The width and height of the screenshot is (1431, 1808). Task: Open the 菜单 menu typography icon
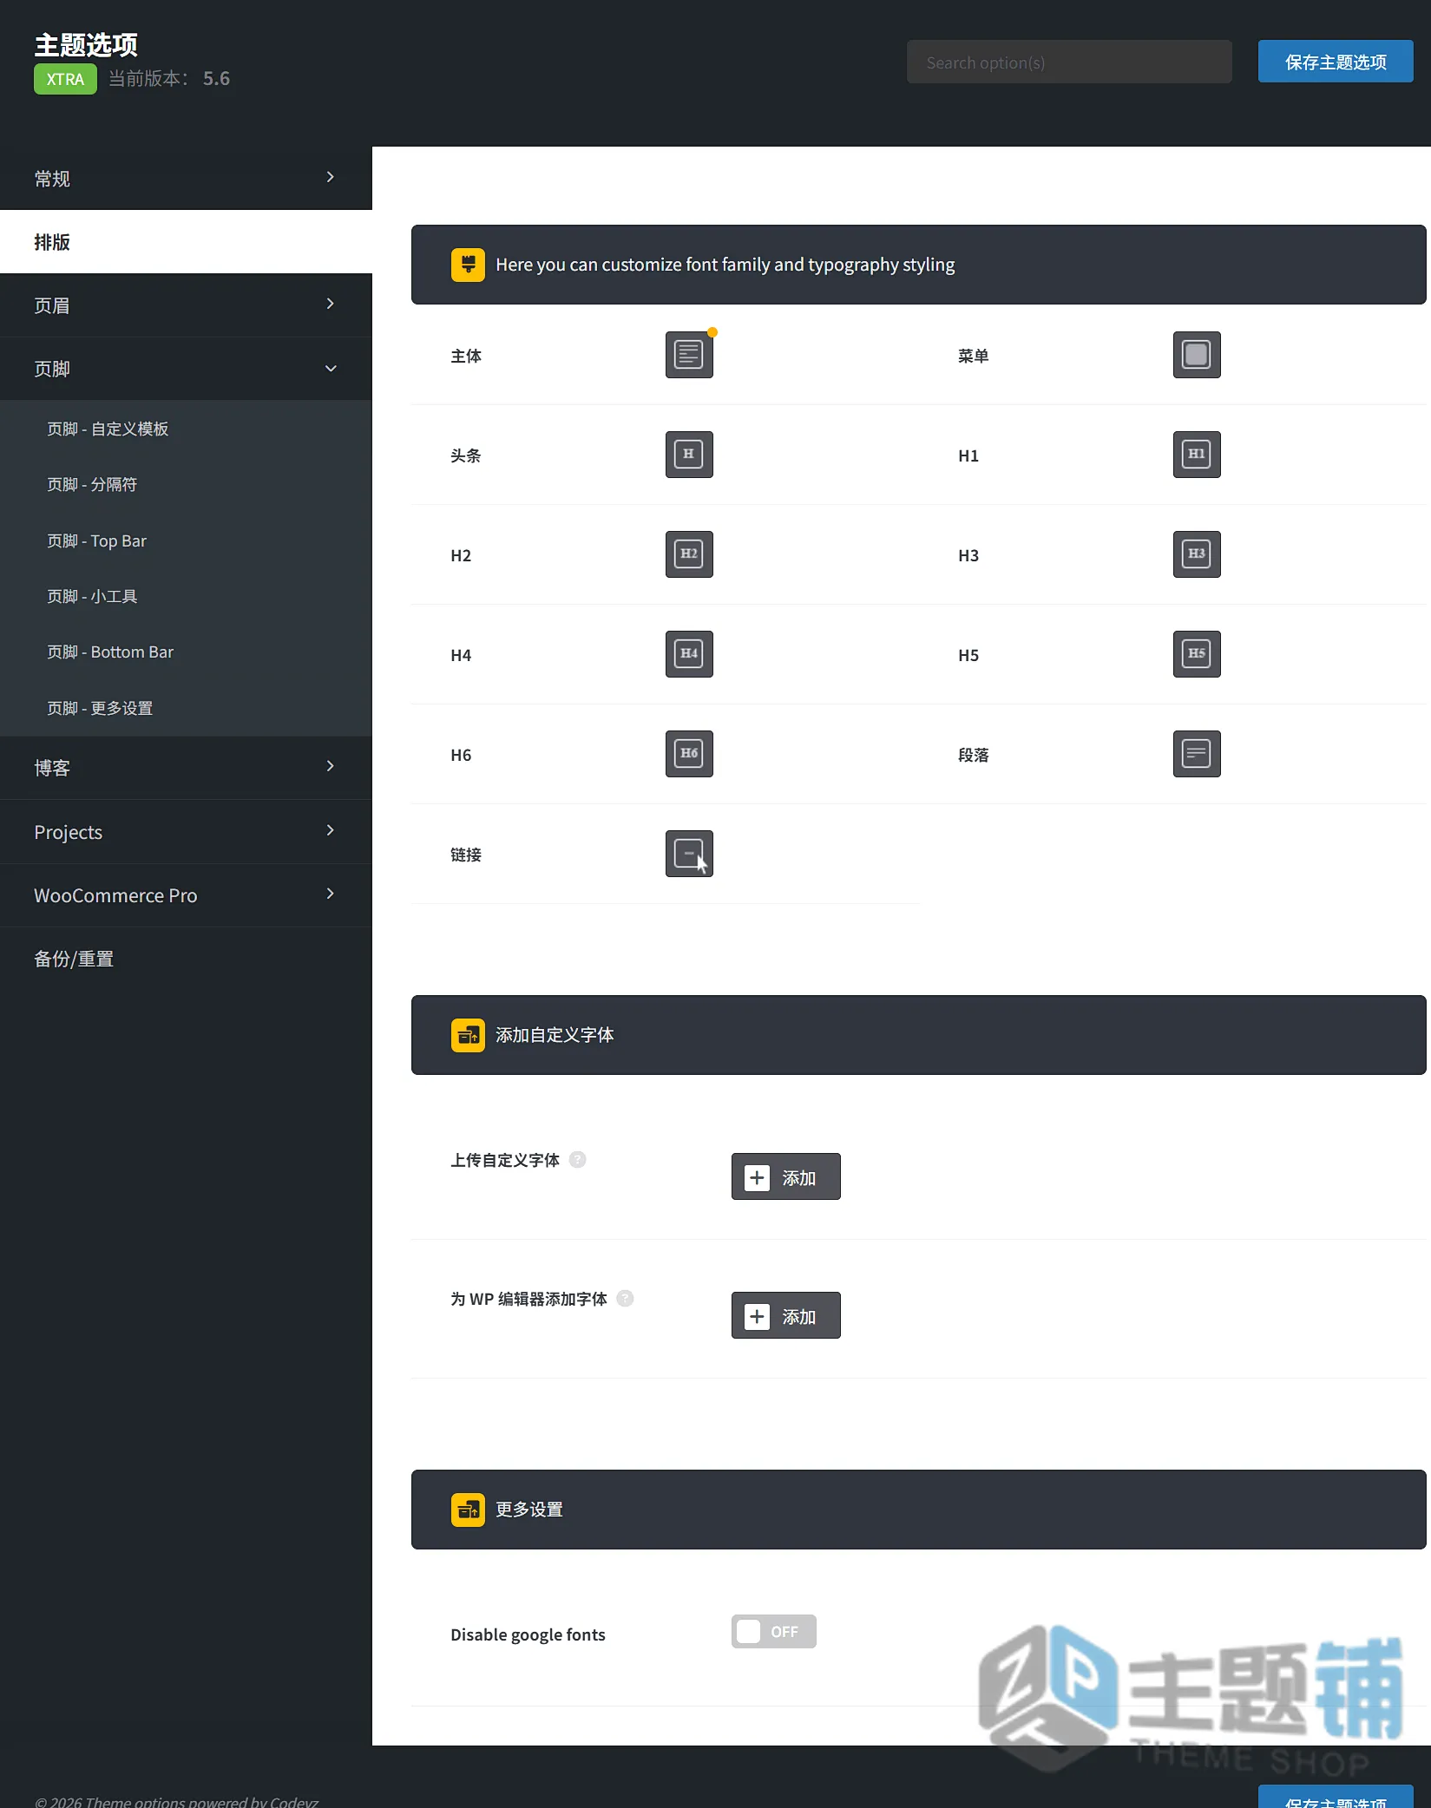[x=1197, y=355]
